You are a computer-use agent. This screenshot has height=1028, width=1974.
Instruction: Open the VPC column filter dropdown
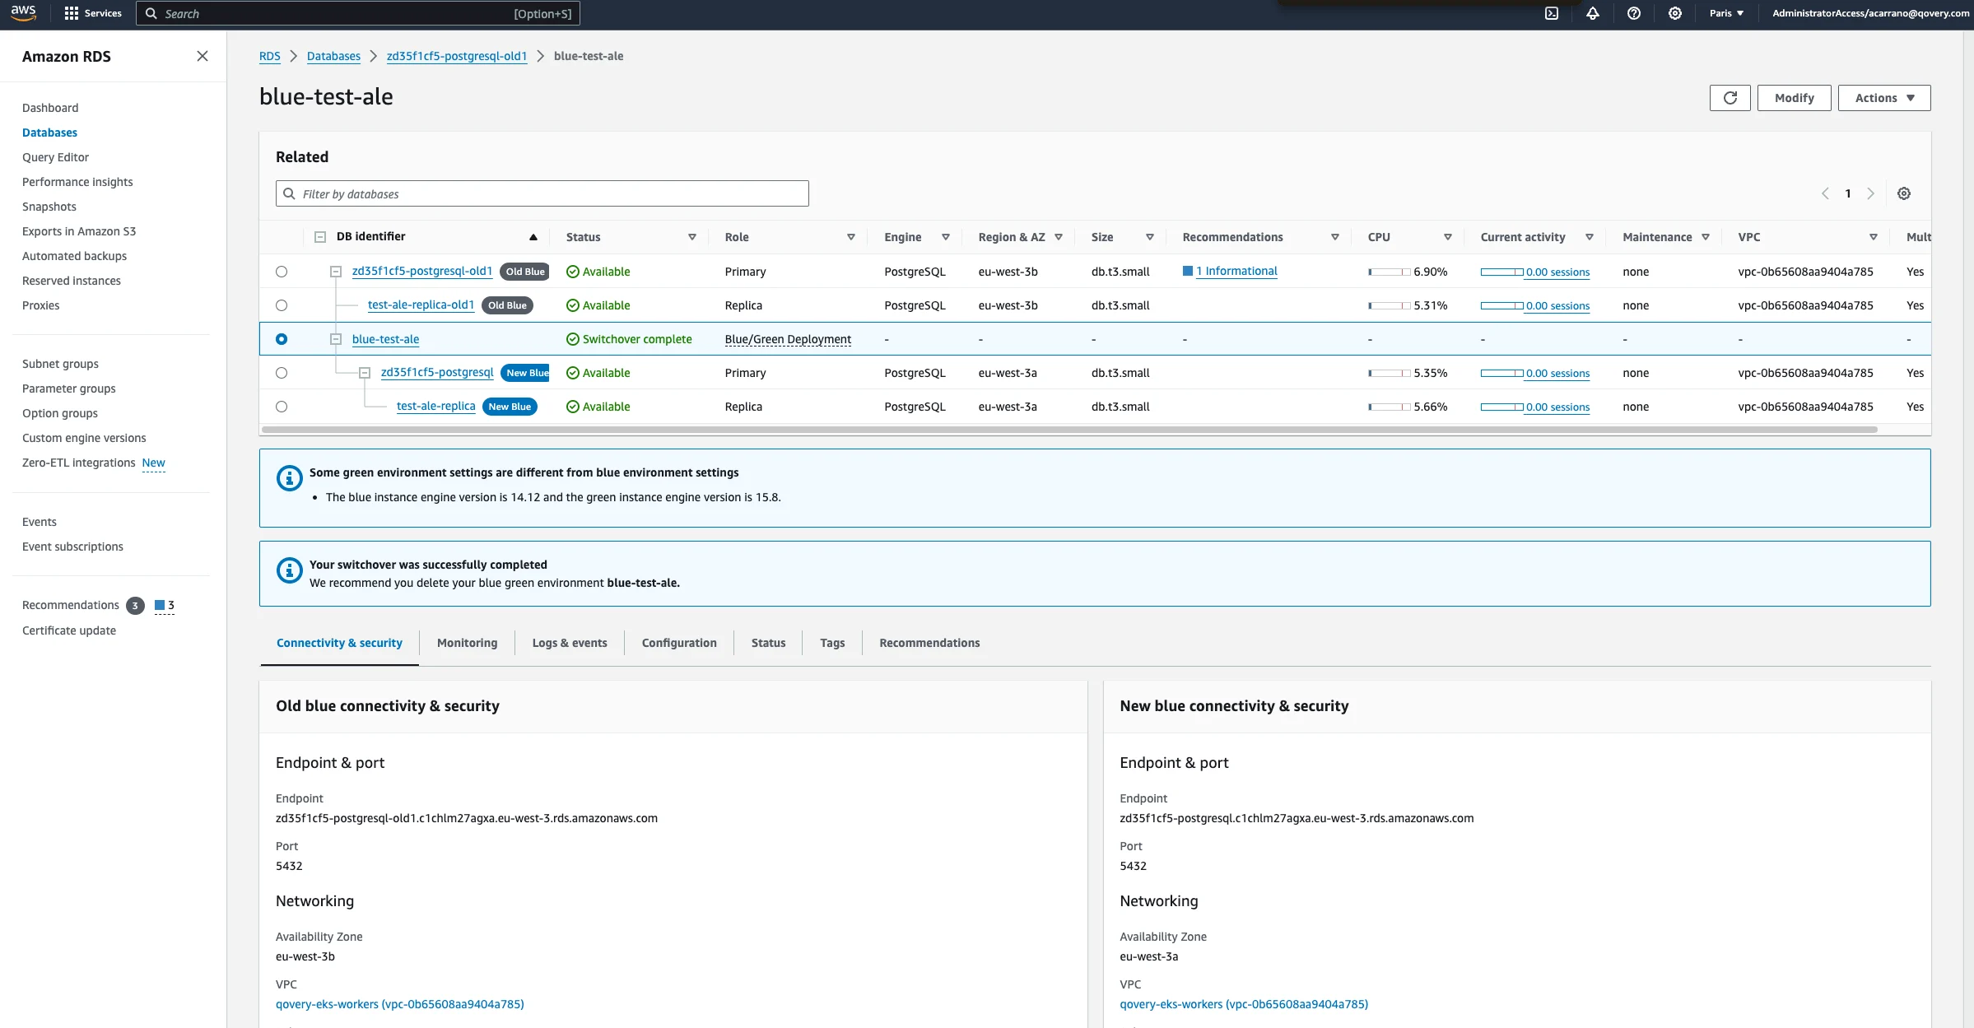point(1874,237)
